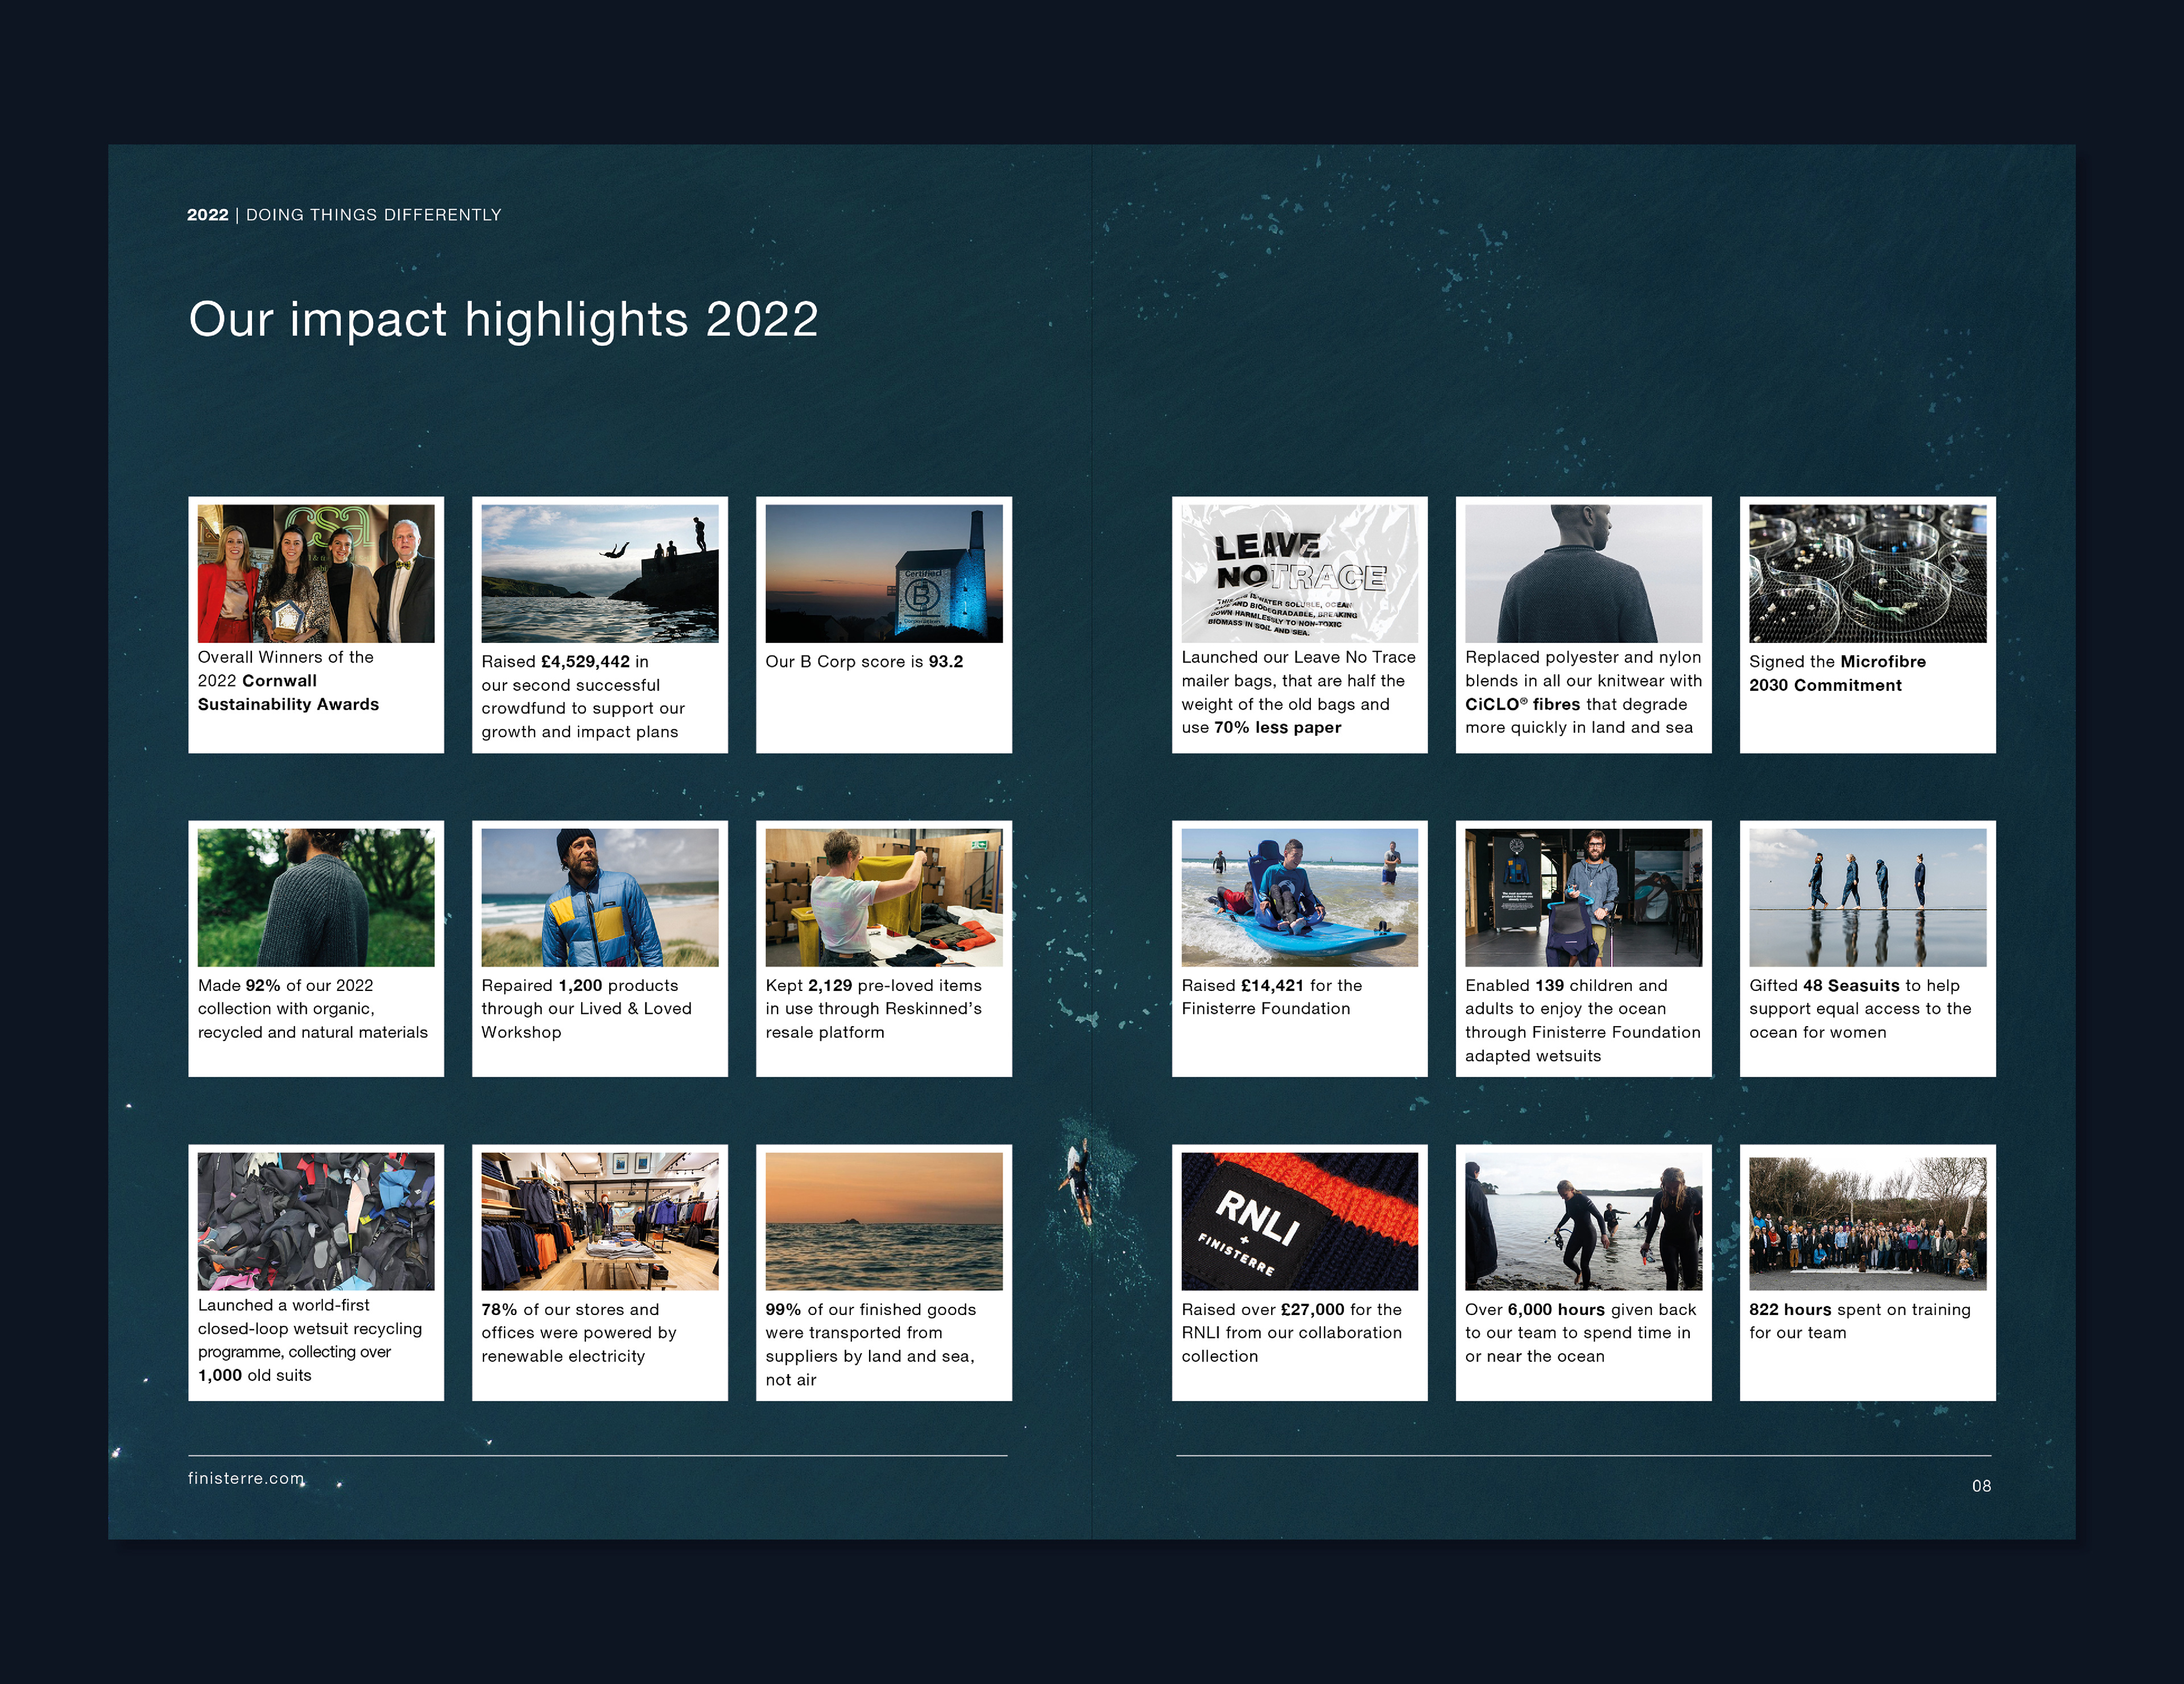Click the sunset sea photo above 99% text

(x=884, y=1220)
